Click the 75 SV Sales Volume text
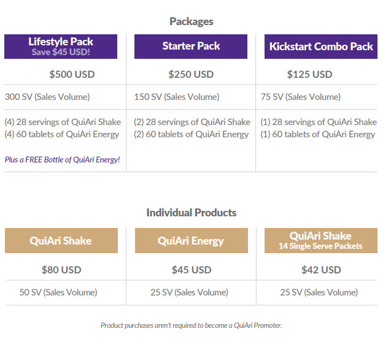This screenshot has height=342, width=383. 300,97
